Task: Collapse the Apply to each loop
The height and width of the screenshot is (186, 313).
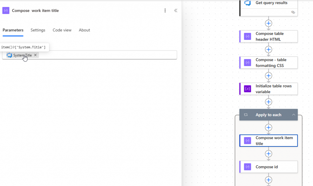Action: click(293, 115)
